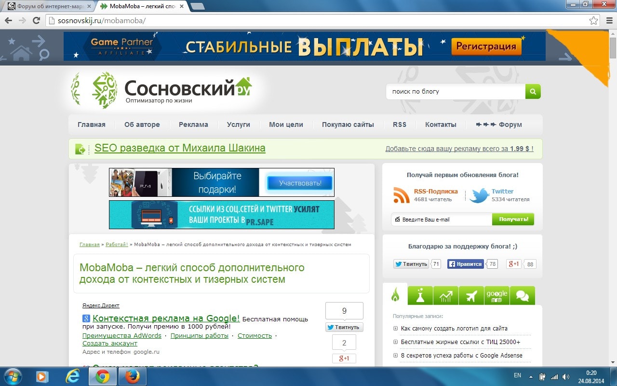Open the Услуги menu item
617x386 pixels.
(238, 124)
